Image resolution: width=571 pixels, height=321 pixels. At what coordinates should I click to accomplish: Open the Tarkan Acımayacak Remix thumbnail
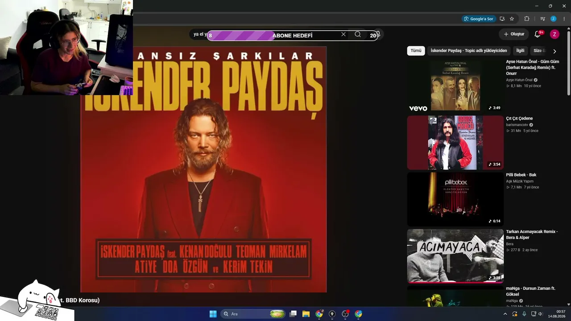(455, 256)
